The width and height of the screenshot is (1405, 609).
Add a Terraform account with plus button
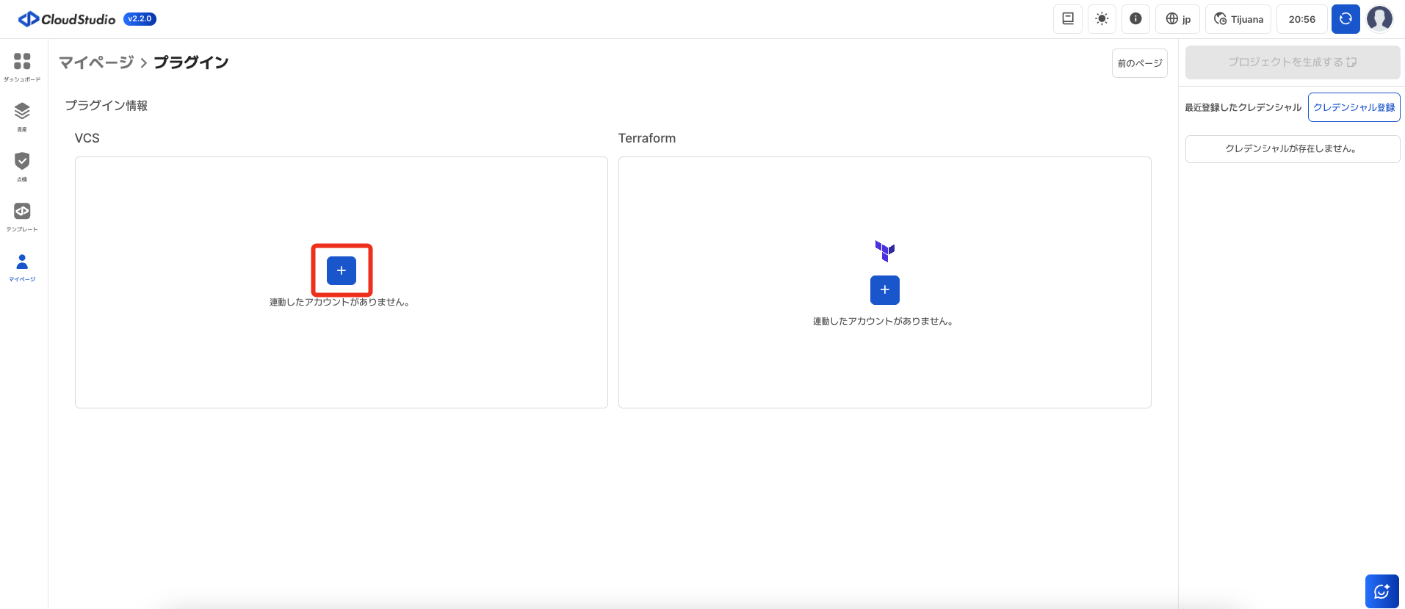(x=884, y=290)
